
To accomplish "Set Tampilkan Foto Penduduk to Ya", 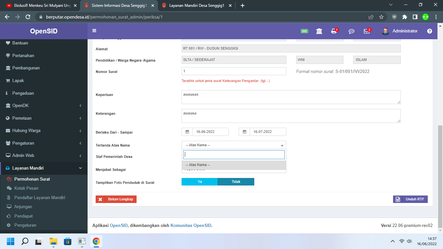I will pos(199,182).
